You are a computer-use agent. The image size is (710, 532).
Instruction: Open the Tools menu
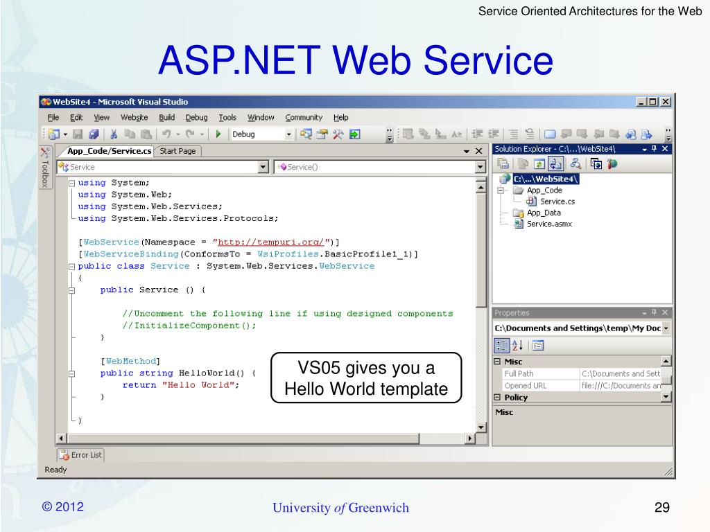pos(227,118)
